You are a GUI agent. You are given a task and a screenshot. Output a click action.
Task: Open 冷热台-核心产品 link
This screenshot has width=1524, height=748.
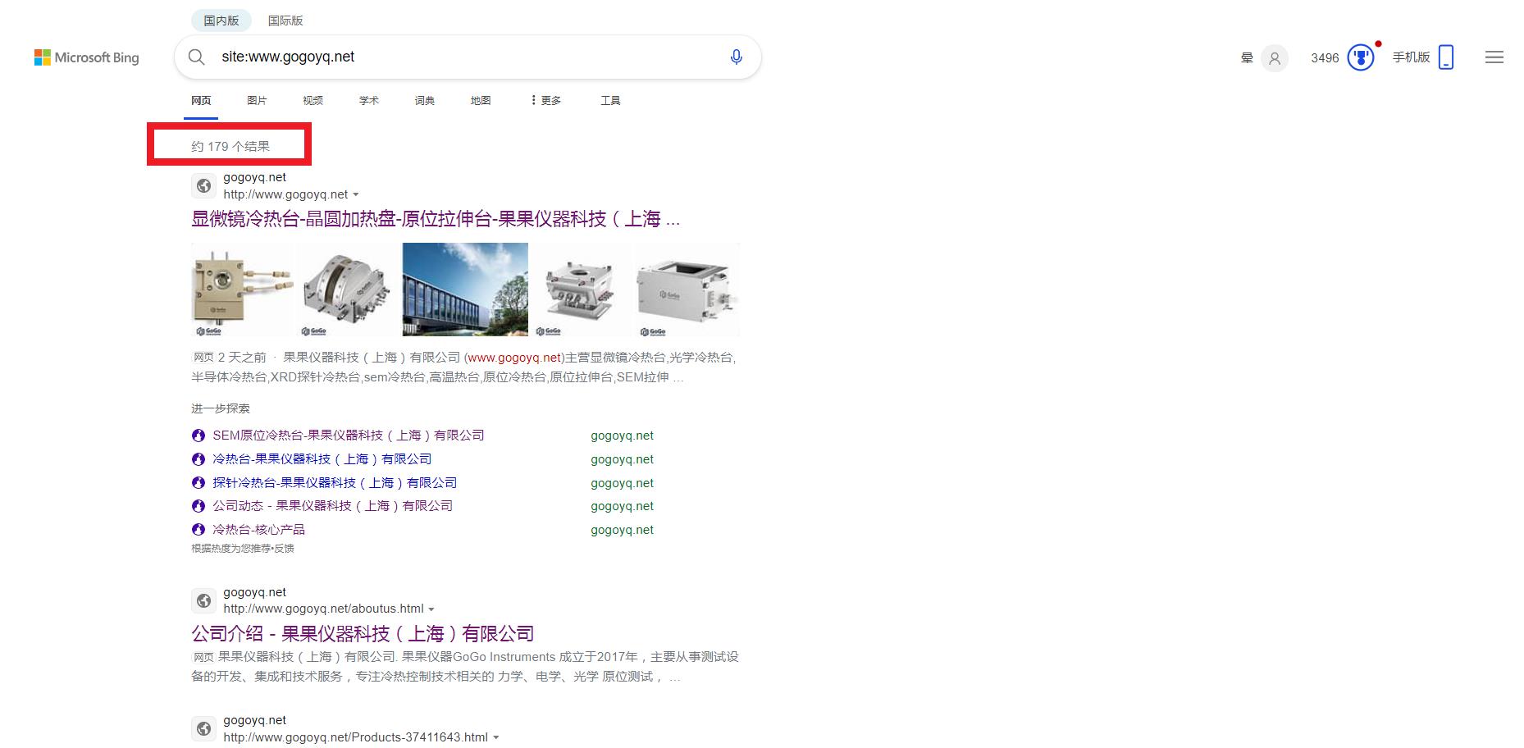(x=259, y=530)
